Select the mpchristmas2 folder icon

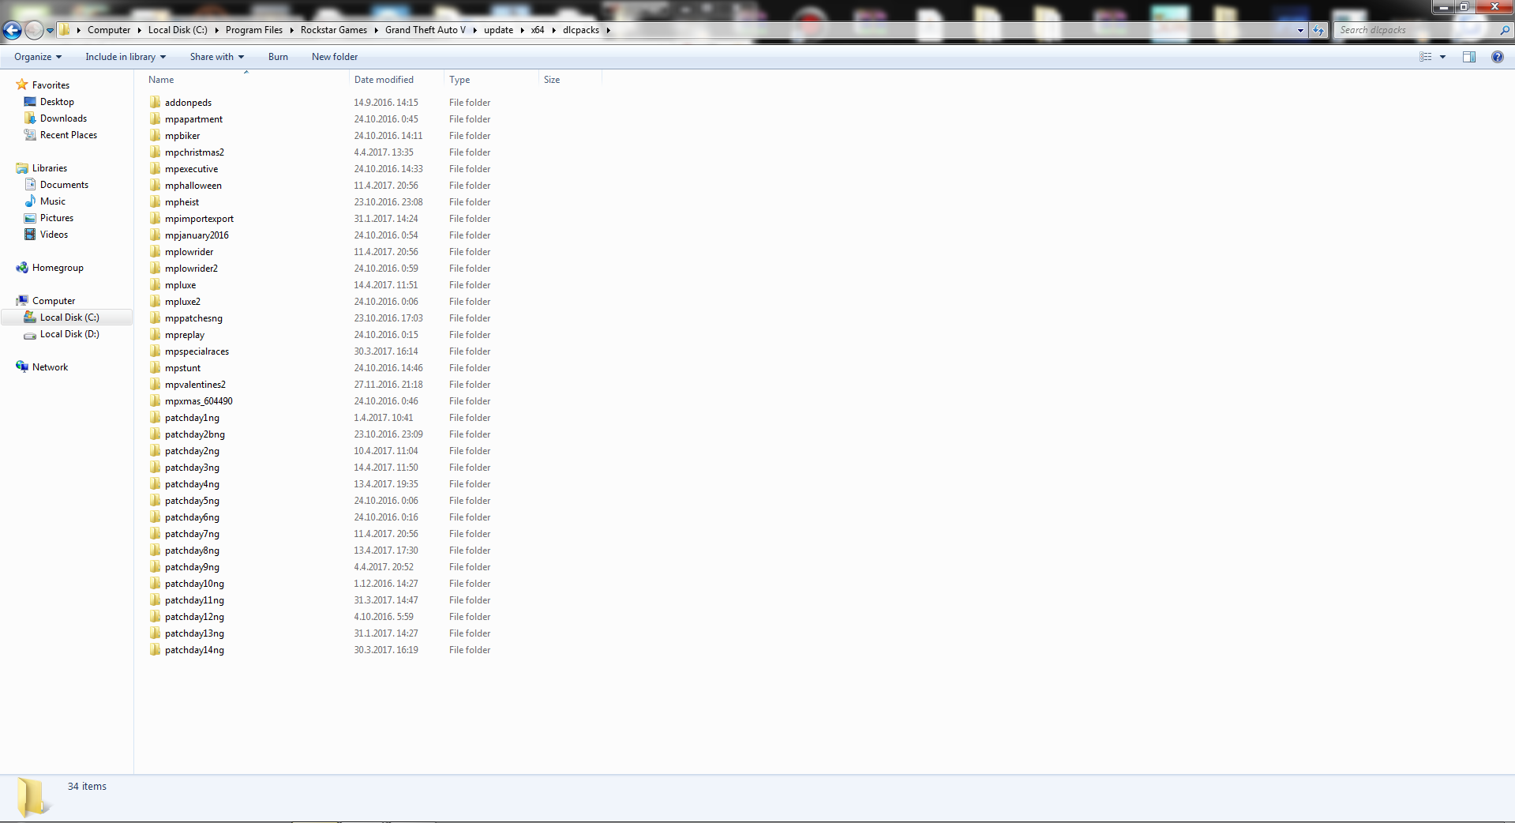coord(155,152)
